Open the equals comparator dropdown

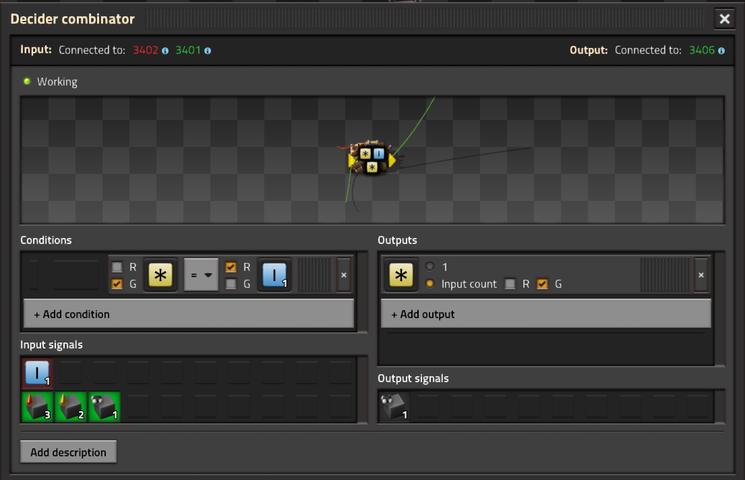pyautogui.click(x=201, y=274)
